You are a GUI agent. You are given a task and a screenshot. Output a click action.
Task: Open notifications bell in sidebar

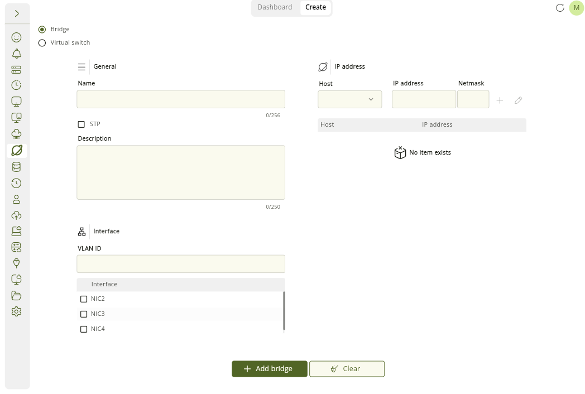[16, 54]
